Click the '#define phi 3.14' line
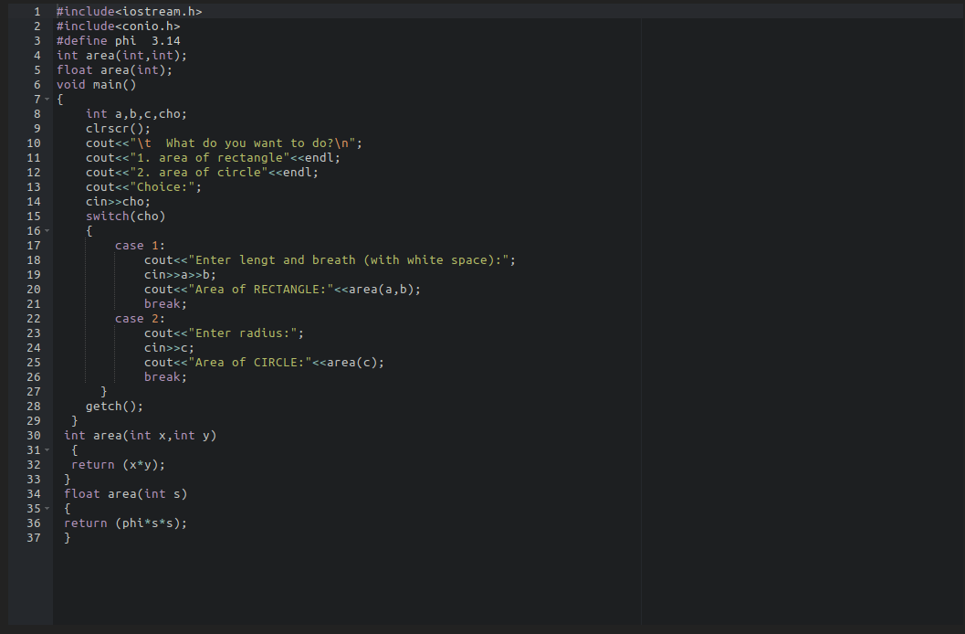 [x=118, y=41]
